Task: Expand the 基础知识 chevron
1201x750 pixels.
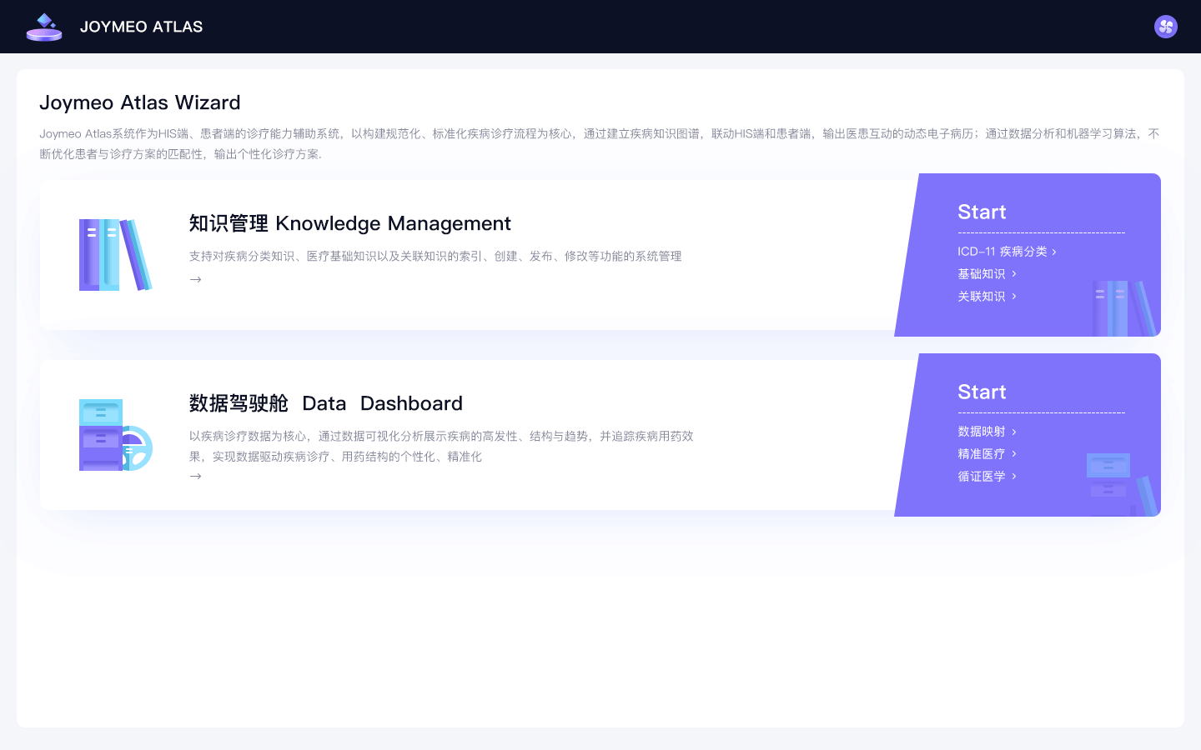Action: [1013, 273]
